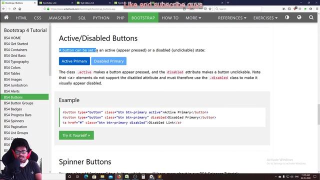Click the Try it Yourself button
The height and width of the screenshot is (180, 320).
tap(76, 135)
